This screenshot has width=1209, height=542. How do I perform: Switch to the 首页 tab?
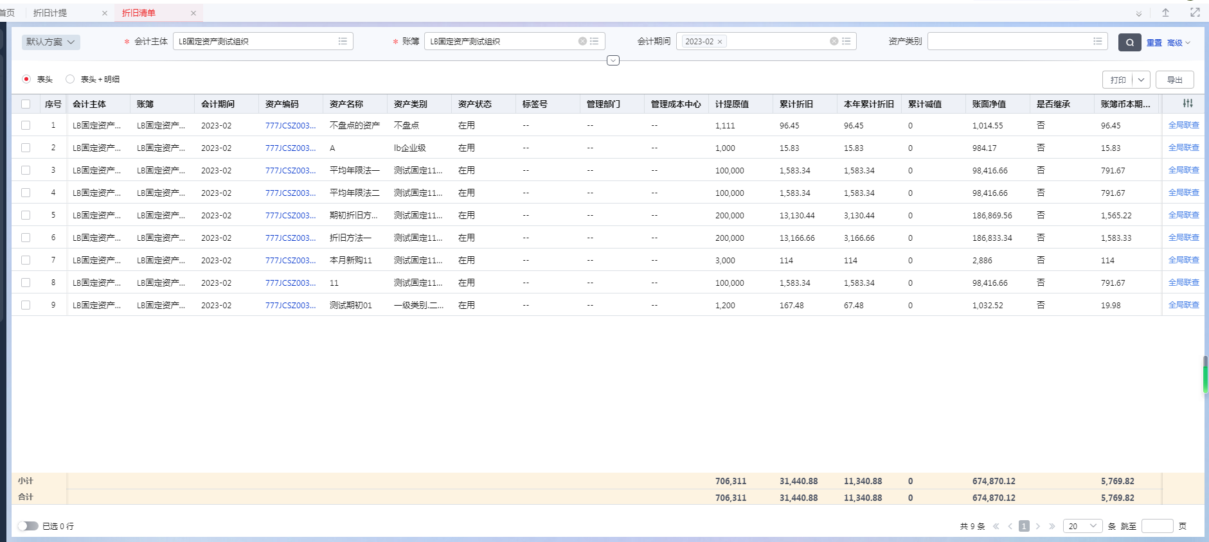pos(7,13)
